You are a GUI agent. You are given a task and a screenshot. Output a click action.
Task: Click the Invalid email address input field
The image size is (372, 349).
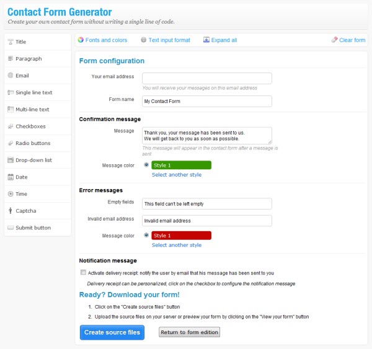(x=207, y=221)
